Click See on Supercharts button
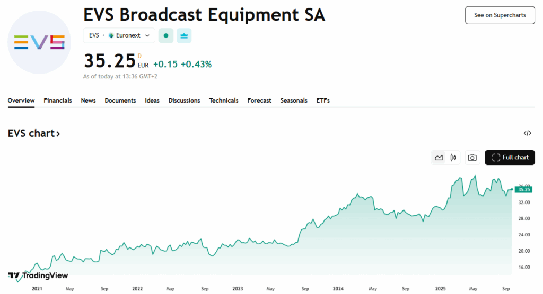This screenshot has height=294, width=543. click(500, 15)
